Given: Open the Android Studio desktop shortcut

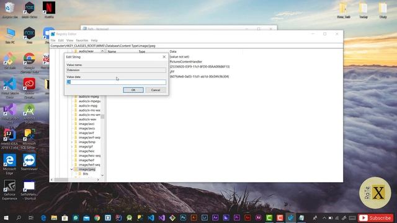Looking at the screenshot, I should pos(29,113).
